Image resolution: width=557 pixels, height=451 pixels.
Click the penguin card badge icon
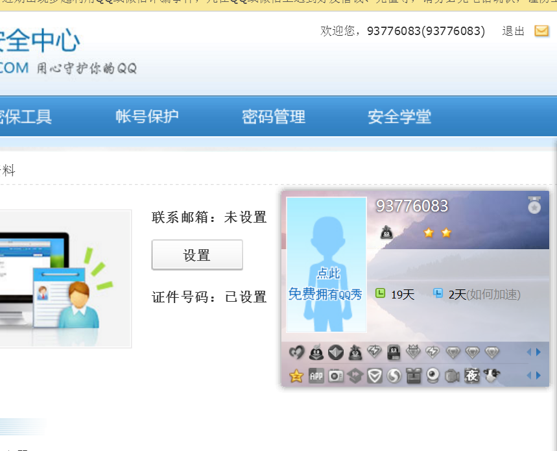click(394, 352)
